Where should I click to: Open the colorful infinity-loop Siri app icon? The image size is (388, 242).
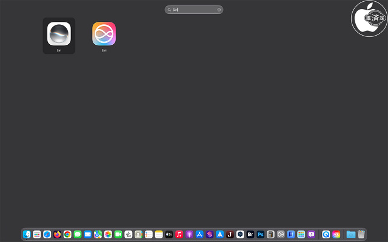[104, 34]
